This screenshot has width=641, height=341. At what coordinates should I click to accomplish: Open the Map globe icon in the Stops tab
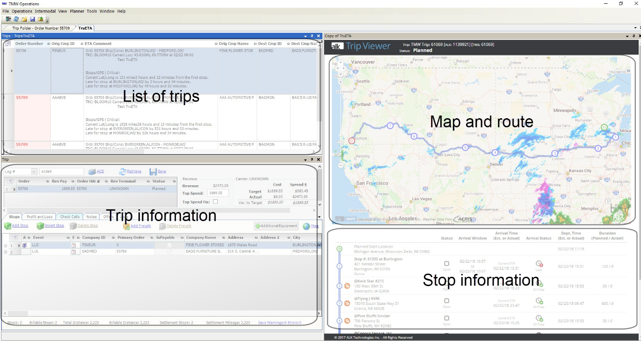[306, 226]
